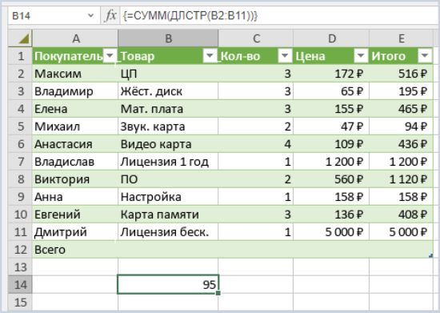The height and width of the screenshot is (313, 440).
Task: Click the cell with Дмитрий
Action: click(x=75, y=232)
